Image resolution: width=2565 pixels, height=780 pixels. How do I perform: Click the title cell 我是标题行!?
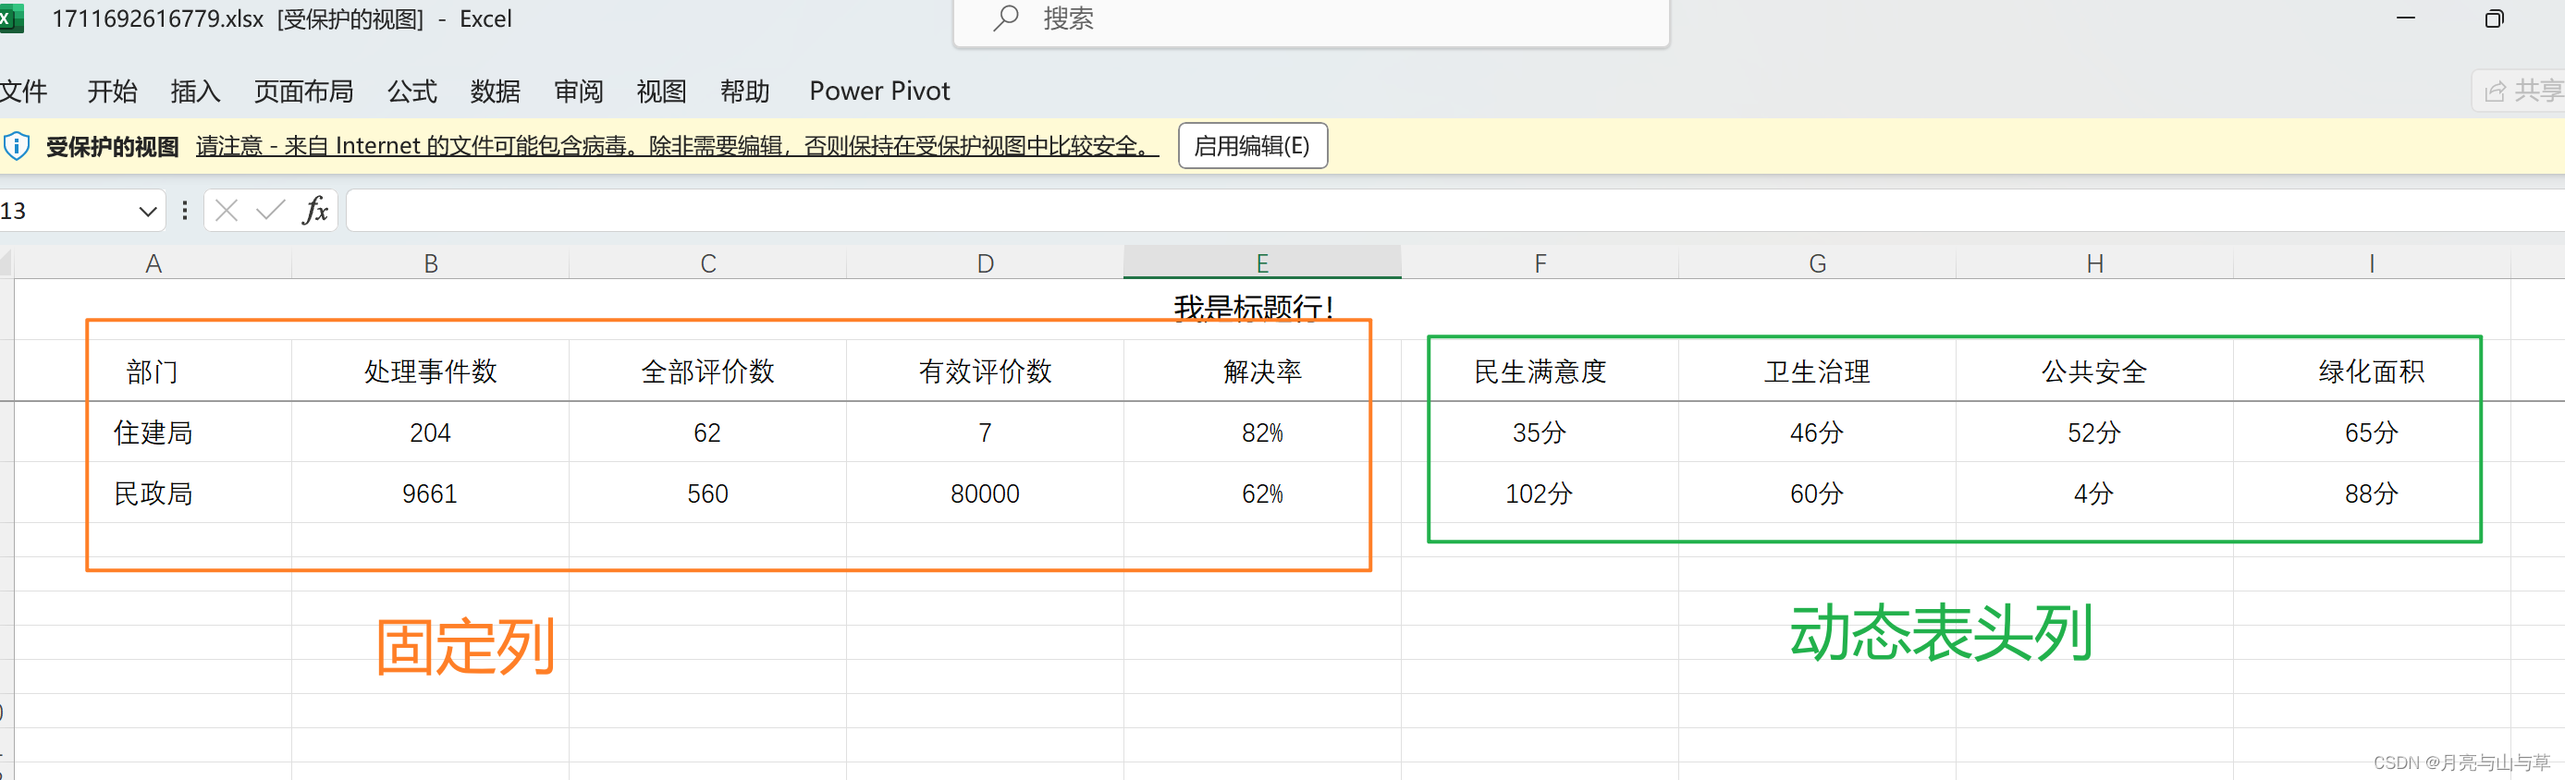point(1262,309)
